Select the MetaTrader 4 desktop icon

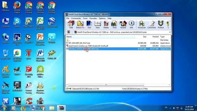click(29, 22)
